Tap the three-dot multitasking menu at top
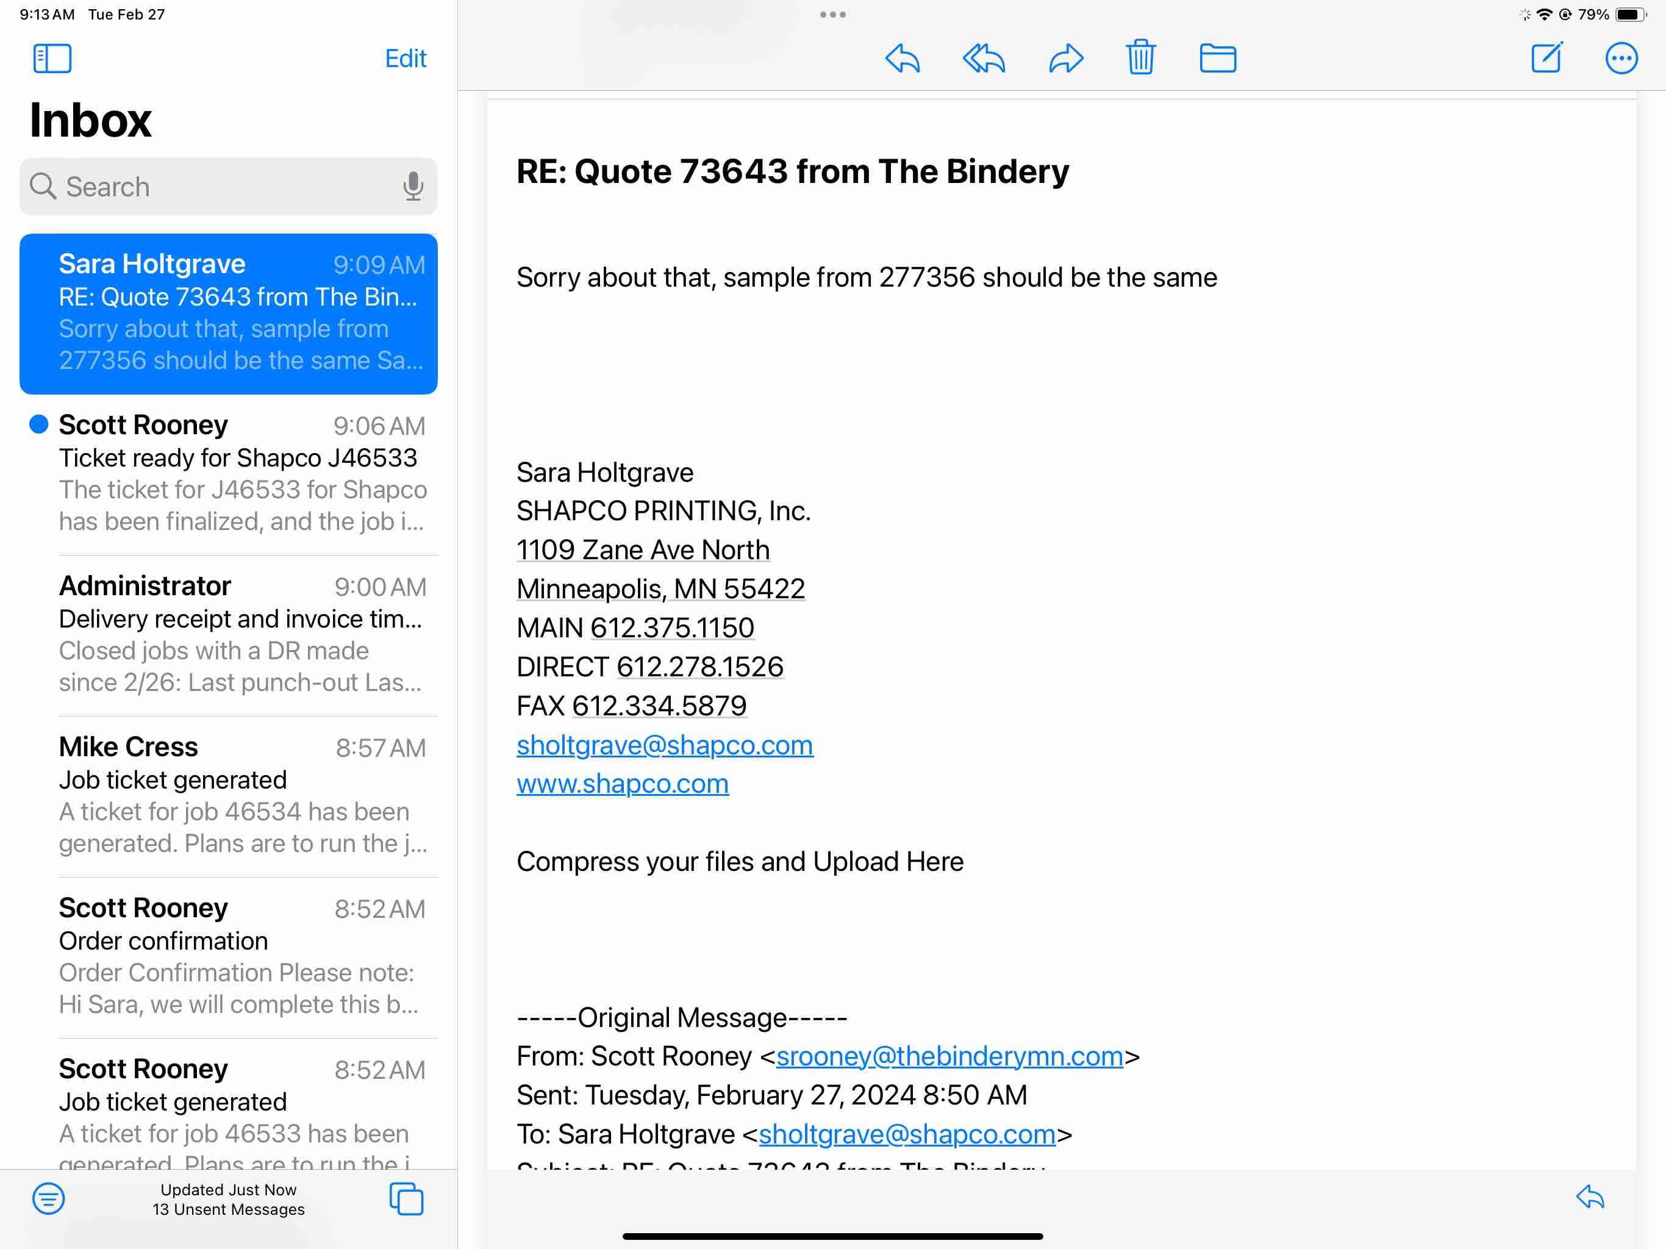Screen dimensions: 1666x1249 (x=832, y=14)
